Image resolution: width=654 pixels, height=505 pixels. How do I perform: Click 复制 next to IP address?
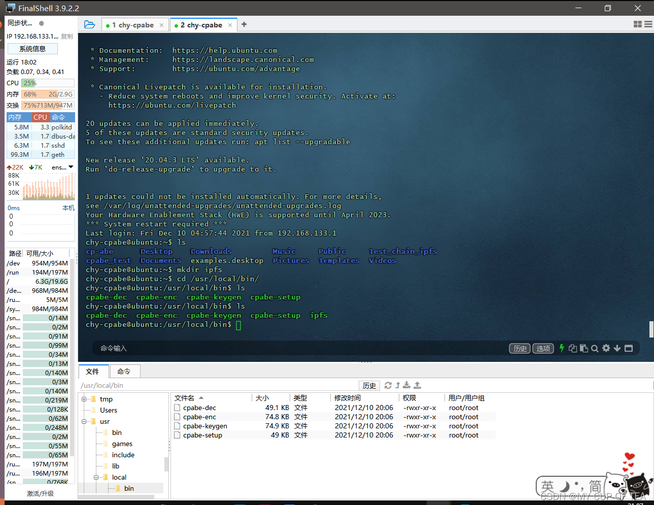click(67, 37)
